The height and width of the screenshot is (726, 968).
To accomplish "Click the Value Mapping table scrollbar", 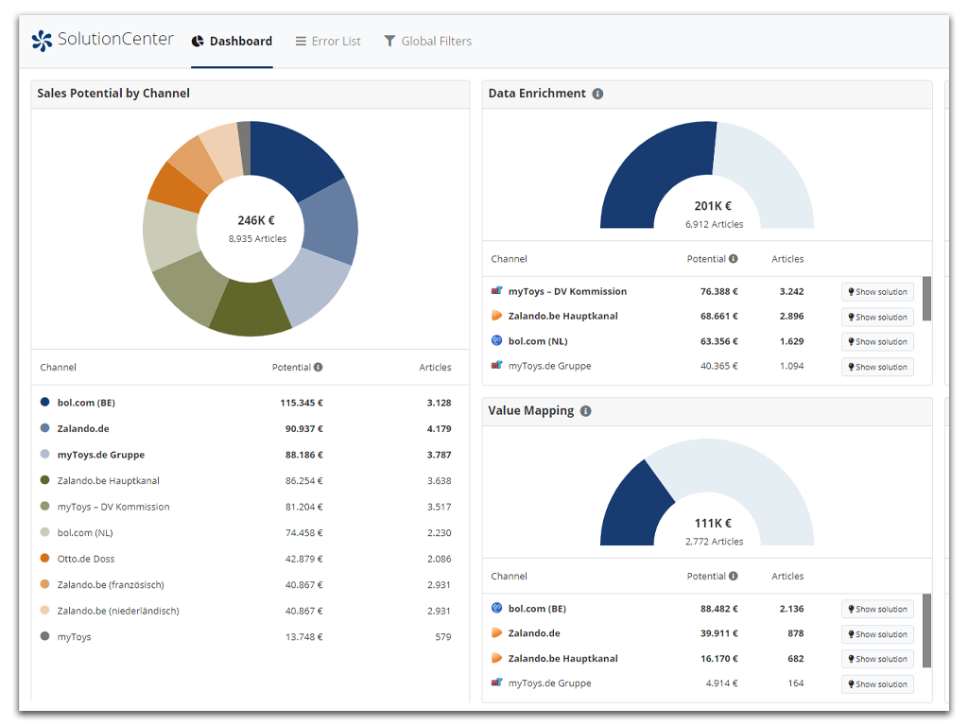I will point(926,631).
